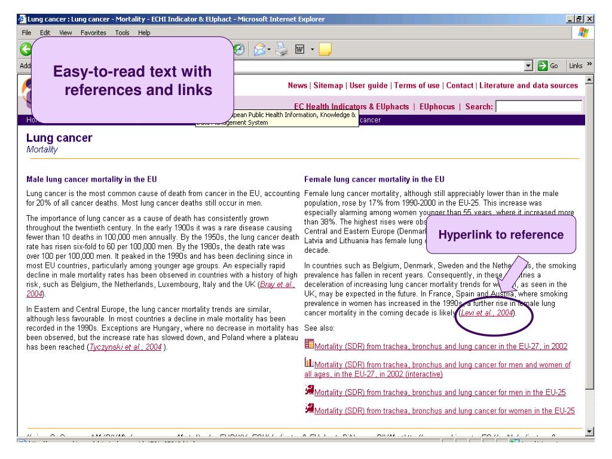612x459 pixels.
Task: Open EC Health Indicators & EUphacts link
Action: click(x=351, y=106)
